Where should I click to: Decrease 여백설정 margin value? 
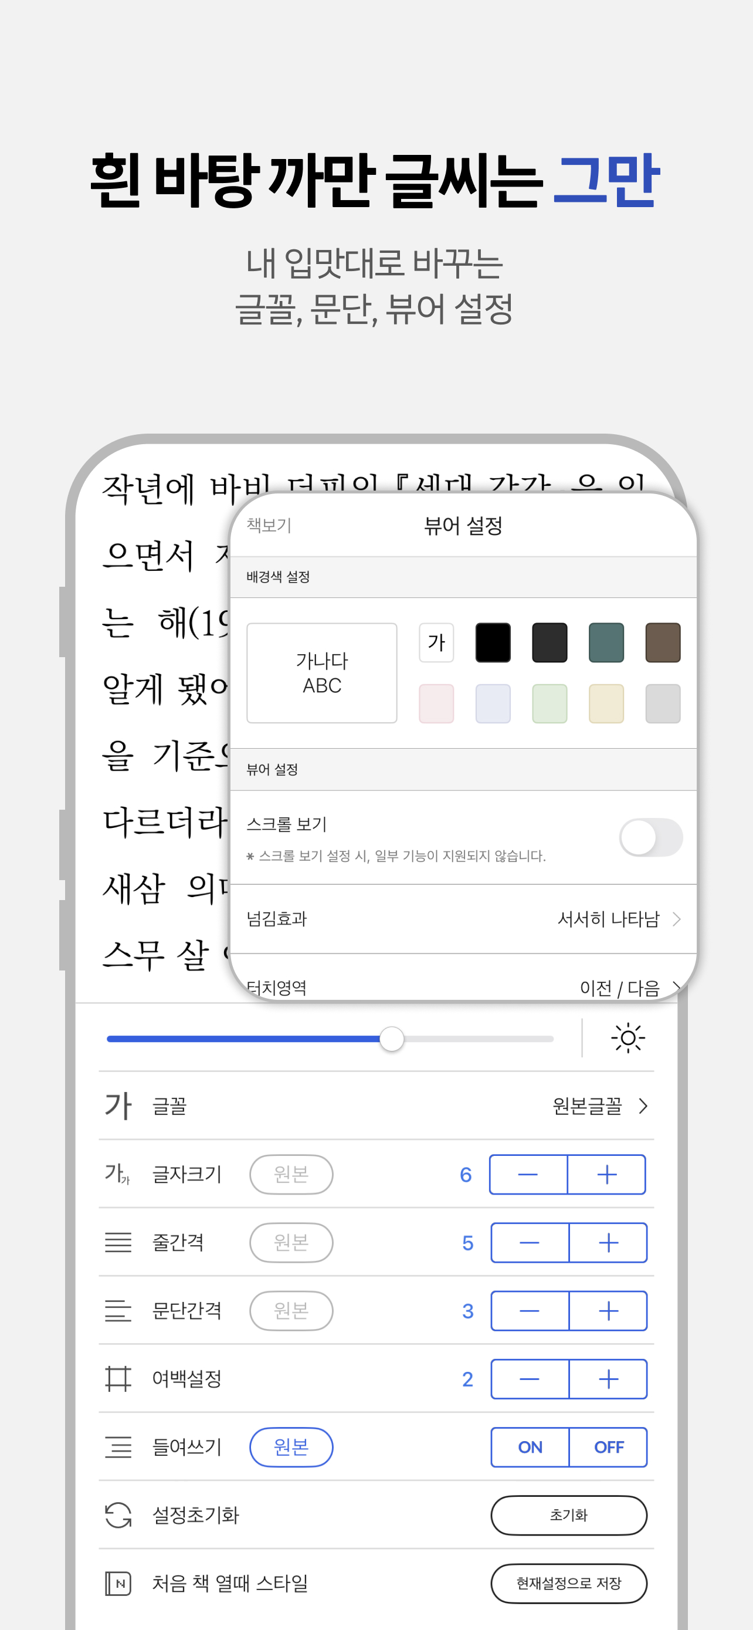coord(530,1379)
